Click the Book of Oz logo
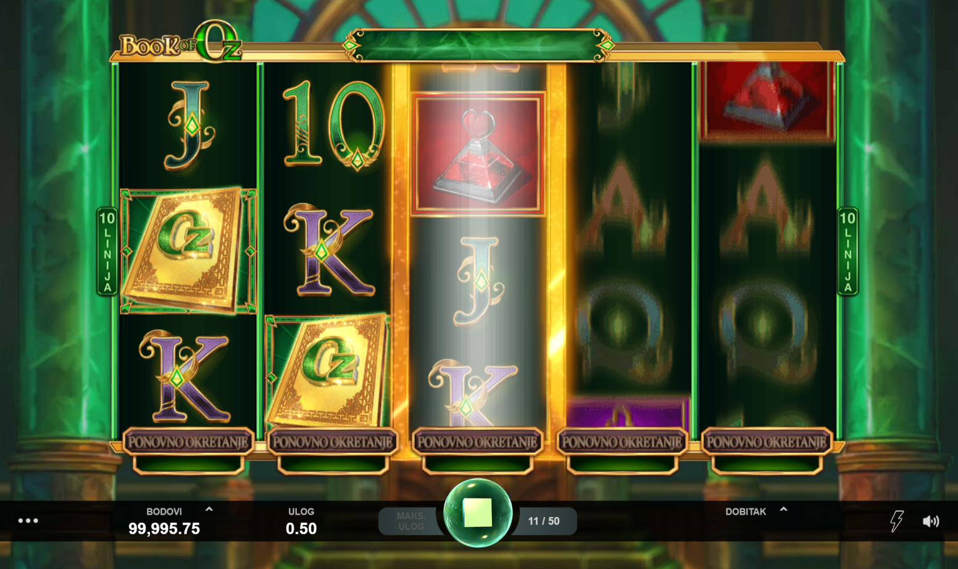The image size is (958, 569). [x=179, y=43]
